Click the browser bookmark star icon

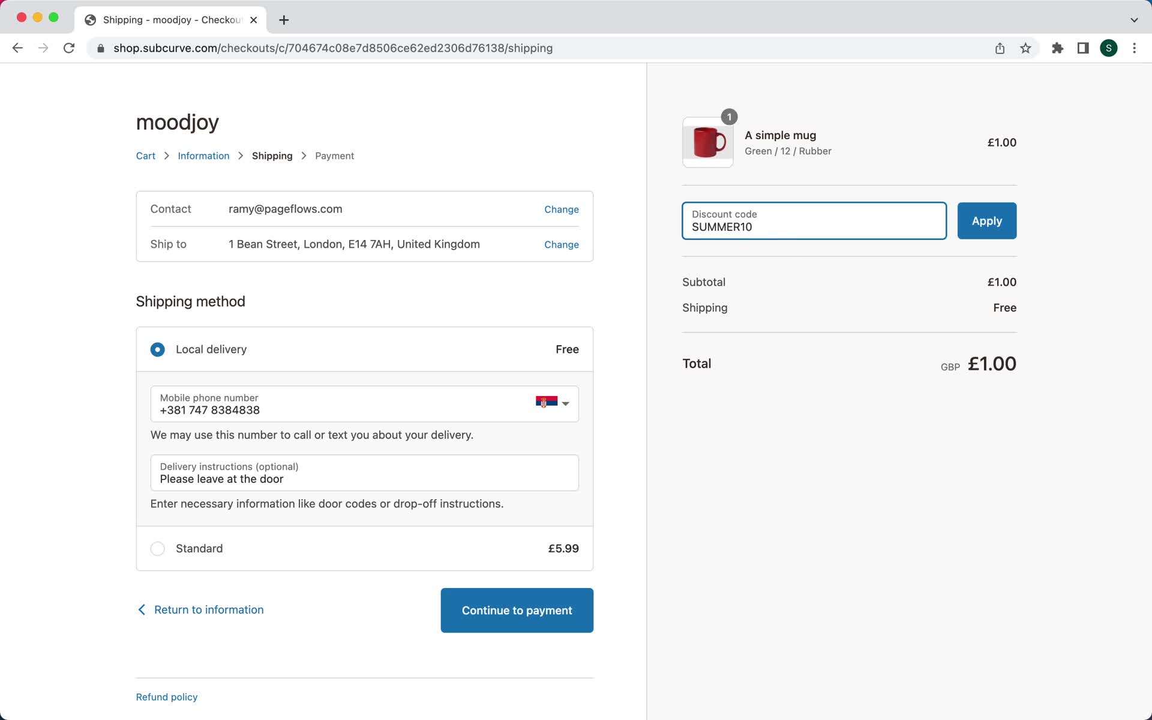point(1026,47)
